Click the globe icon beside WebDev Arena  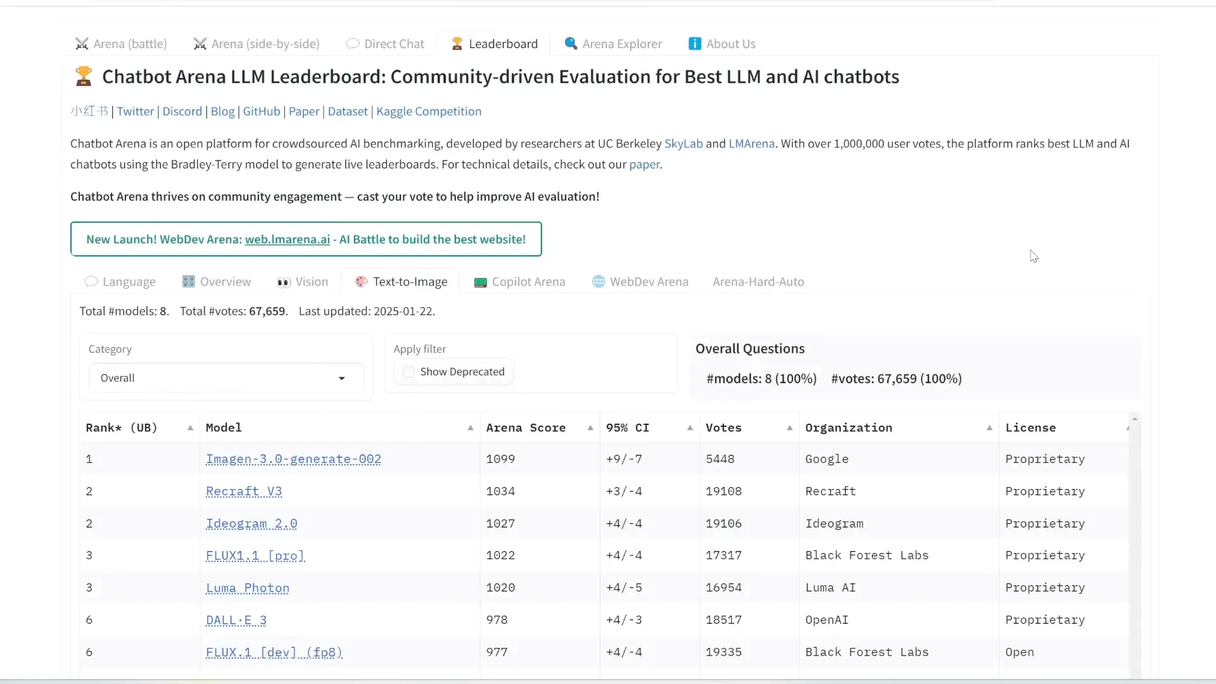tap(598, 281)
